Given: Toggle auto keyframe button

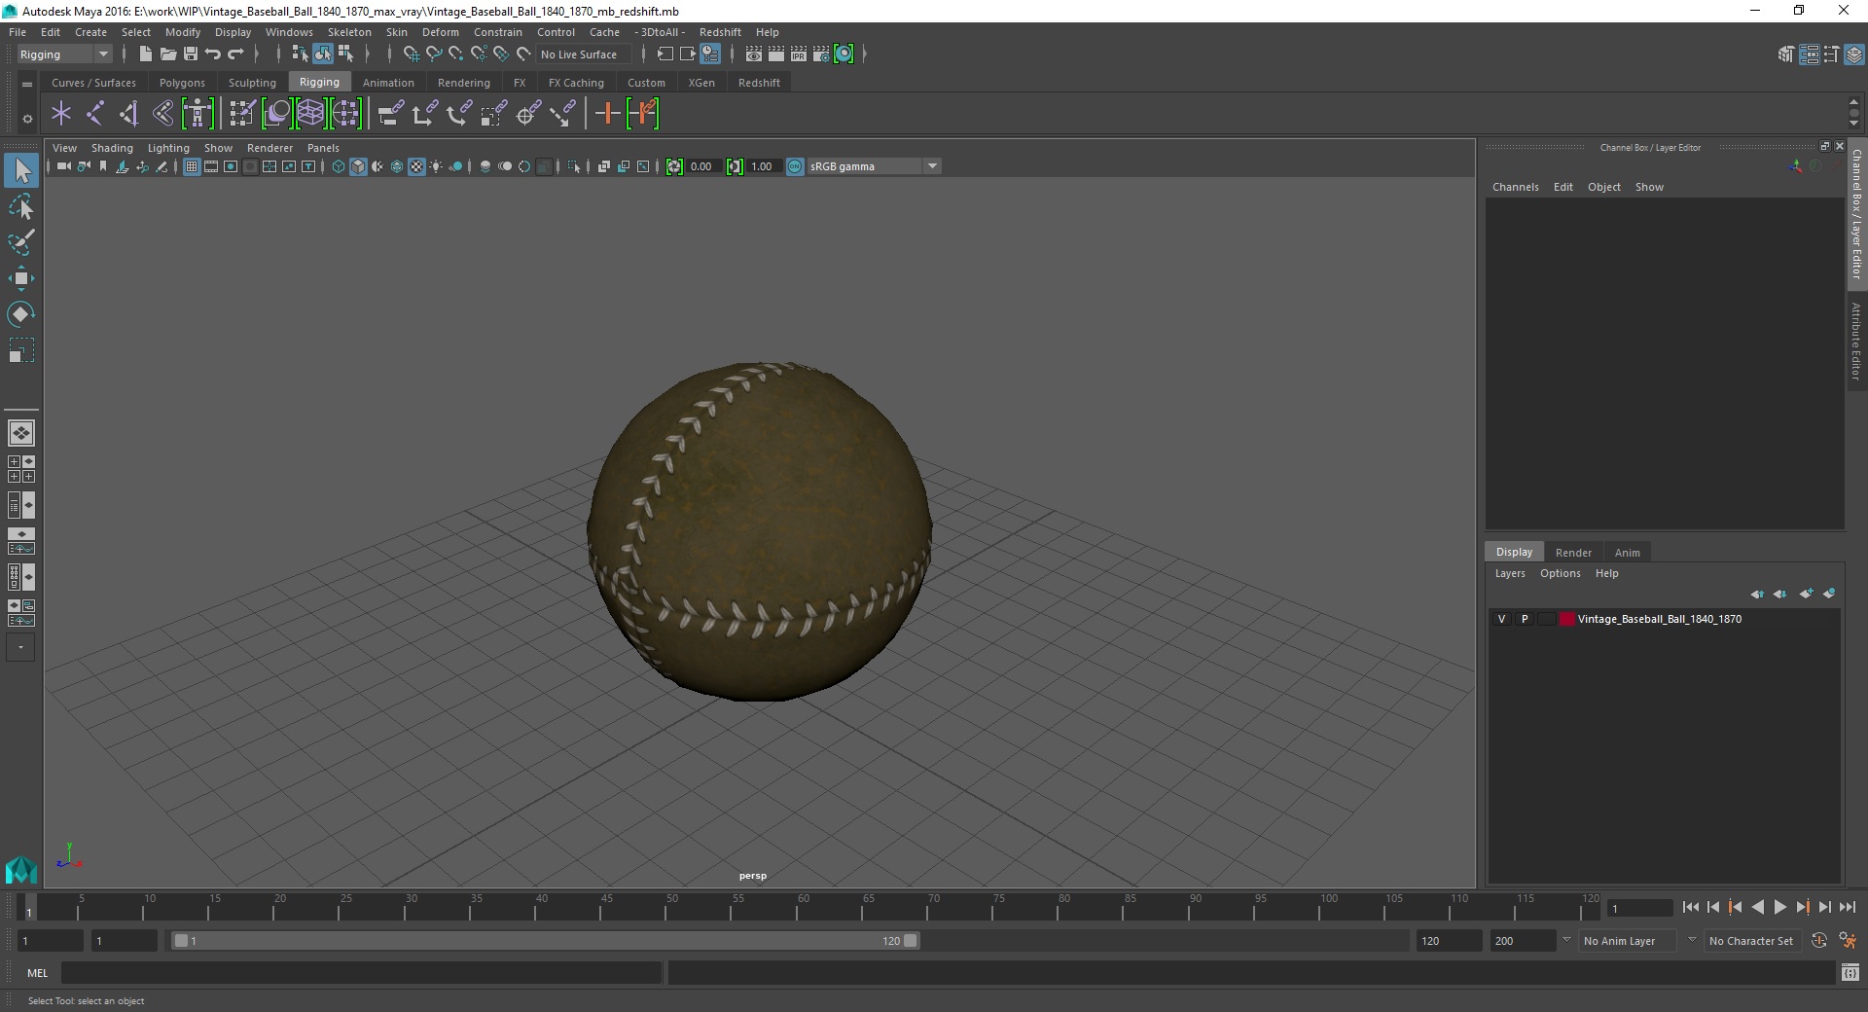Looking at the screenshot, I should pyautogui.click(x=1819, y=941).
